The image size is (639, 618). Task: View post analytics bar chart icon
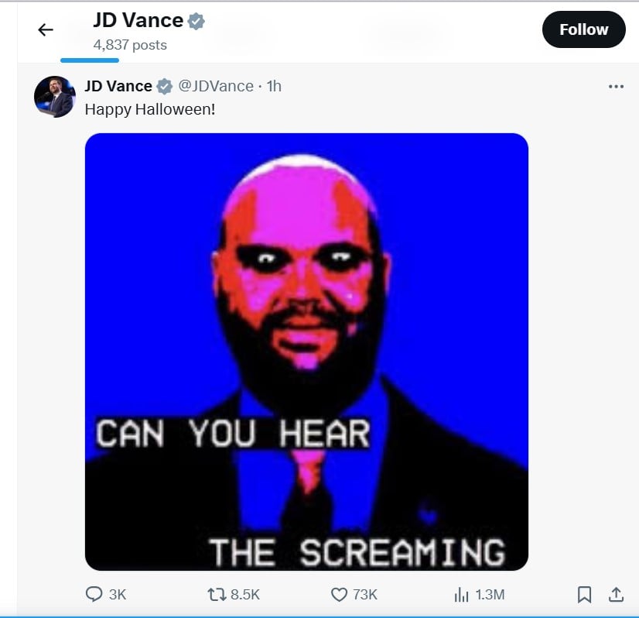point(461,595)
